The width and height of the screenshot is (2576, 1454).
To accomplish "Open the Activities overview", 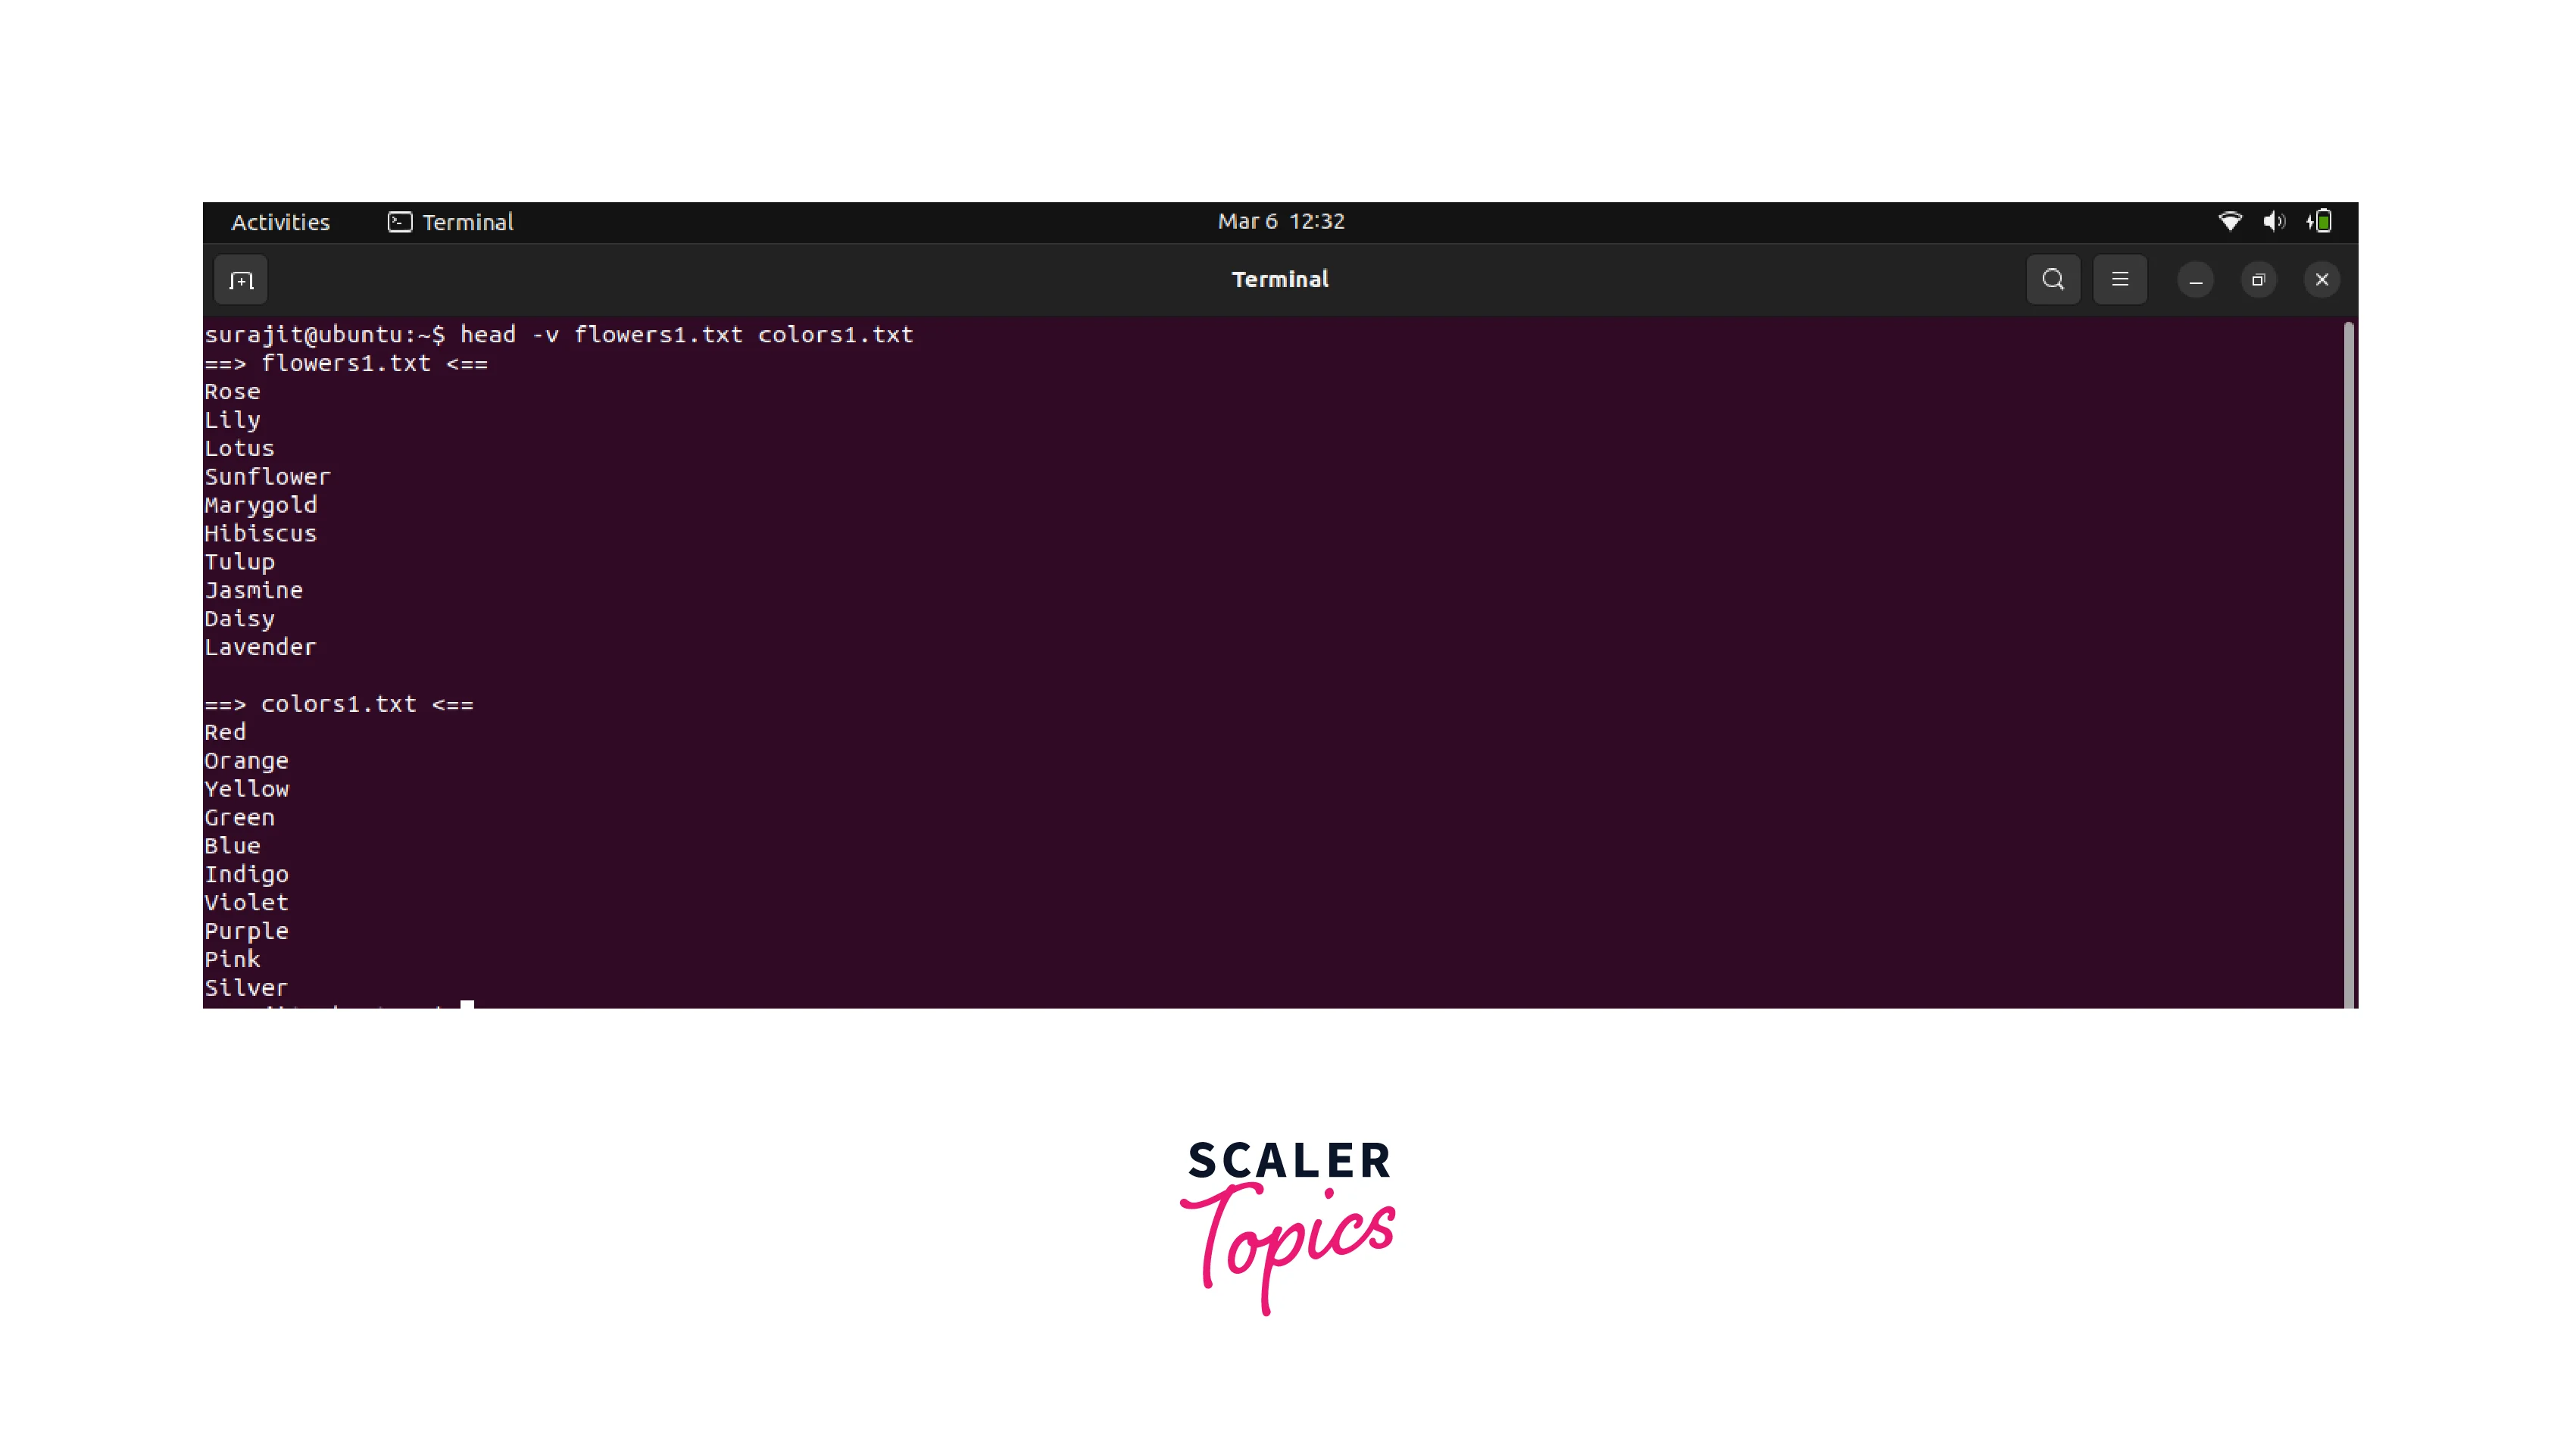I will [x=280, y=222].
